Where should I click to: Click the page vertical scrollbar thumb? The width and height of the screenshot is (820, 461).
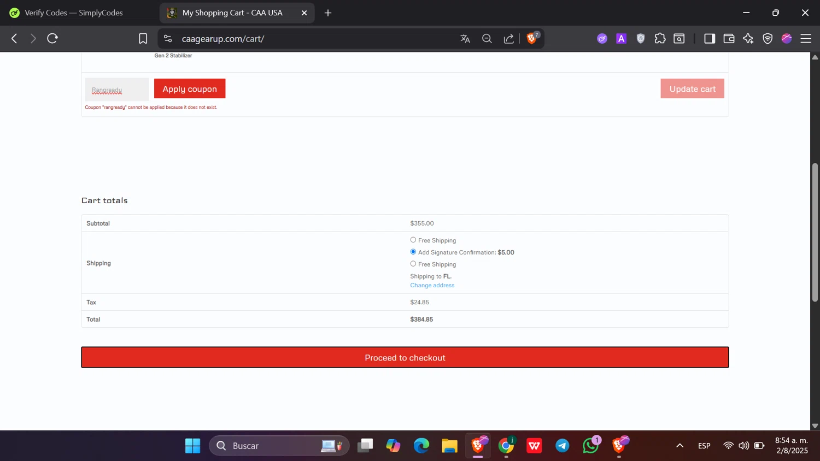click(x=815, y=232)
